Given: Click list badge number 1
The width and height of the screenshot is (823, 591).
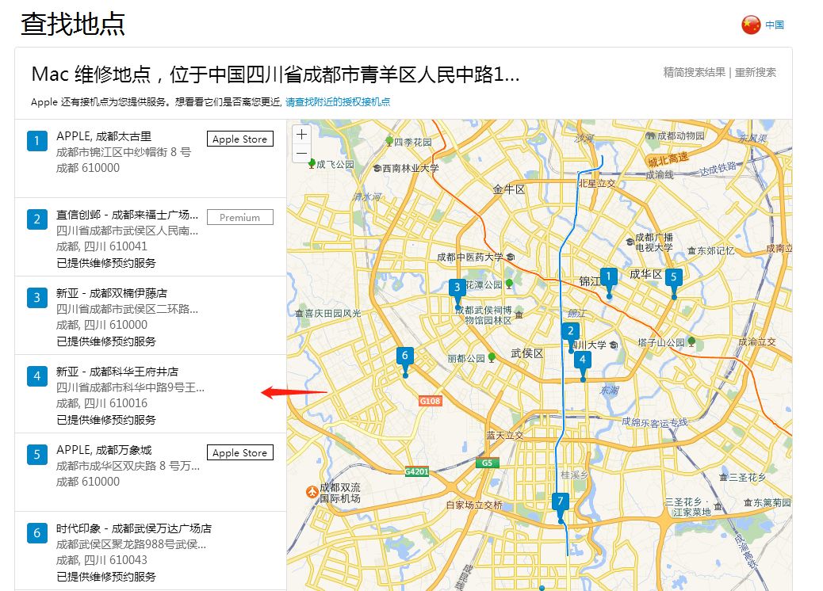Looking at the screenshot, I should tap(36, 140).
